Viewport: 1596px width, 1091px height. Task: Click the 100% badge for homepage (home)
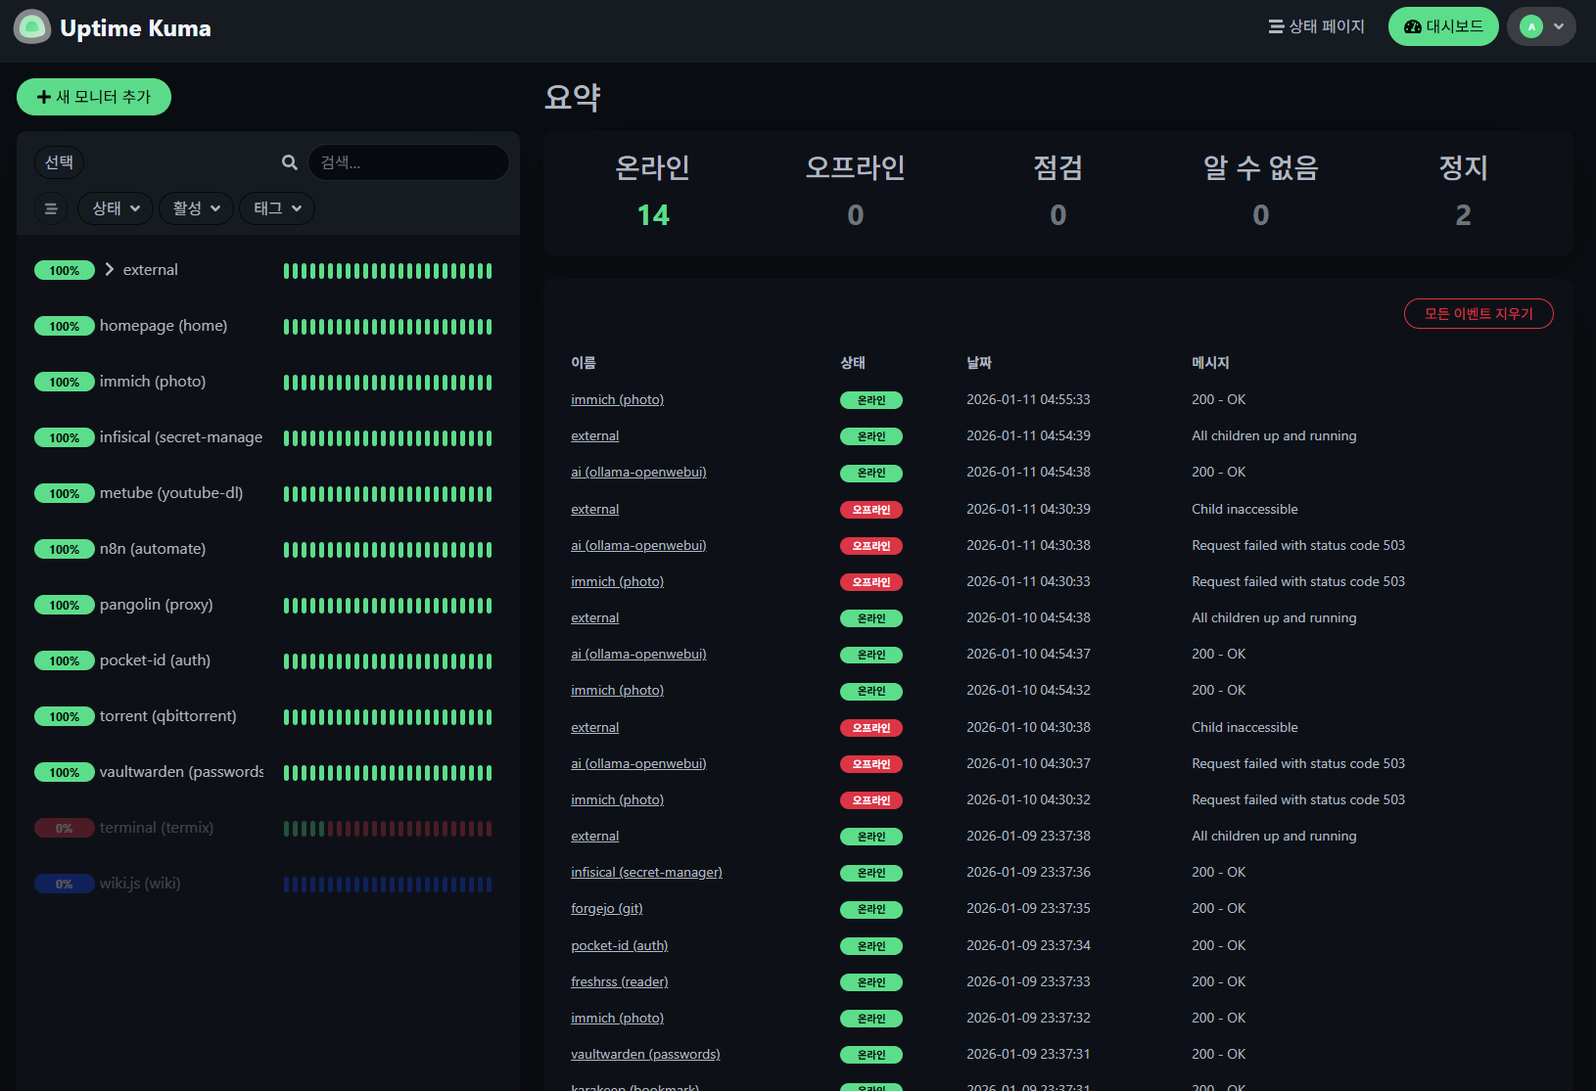click(65, 327)
